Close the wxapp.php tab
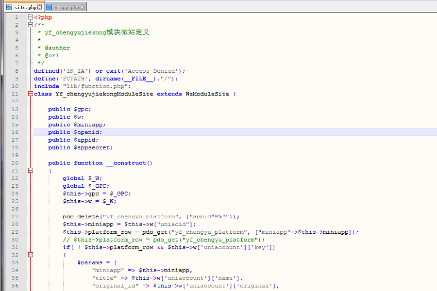This screenshot has width=437, height=291. coord(82,7)
